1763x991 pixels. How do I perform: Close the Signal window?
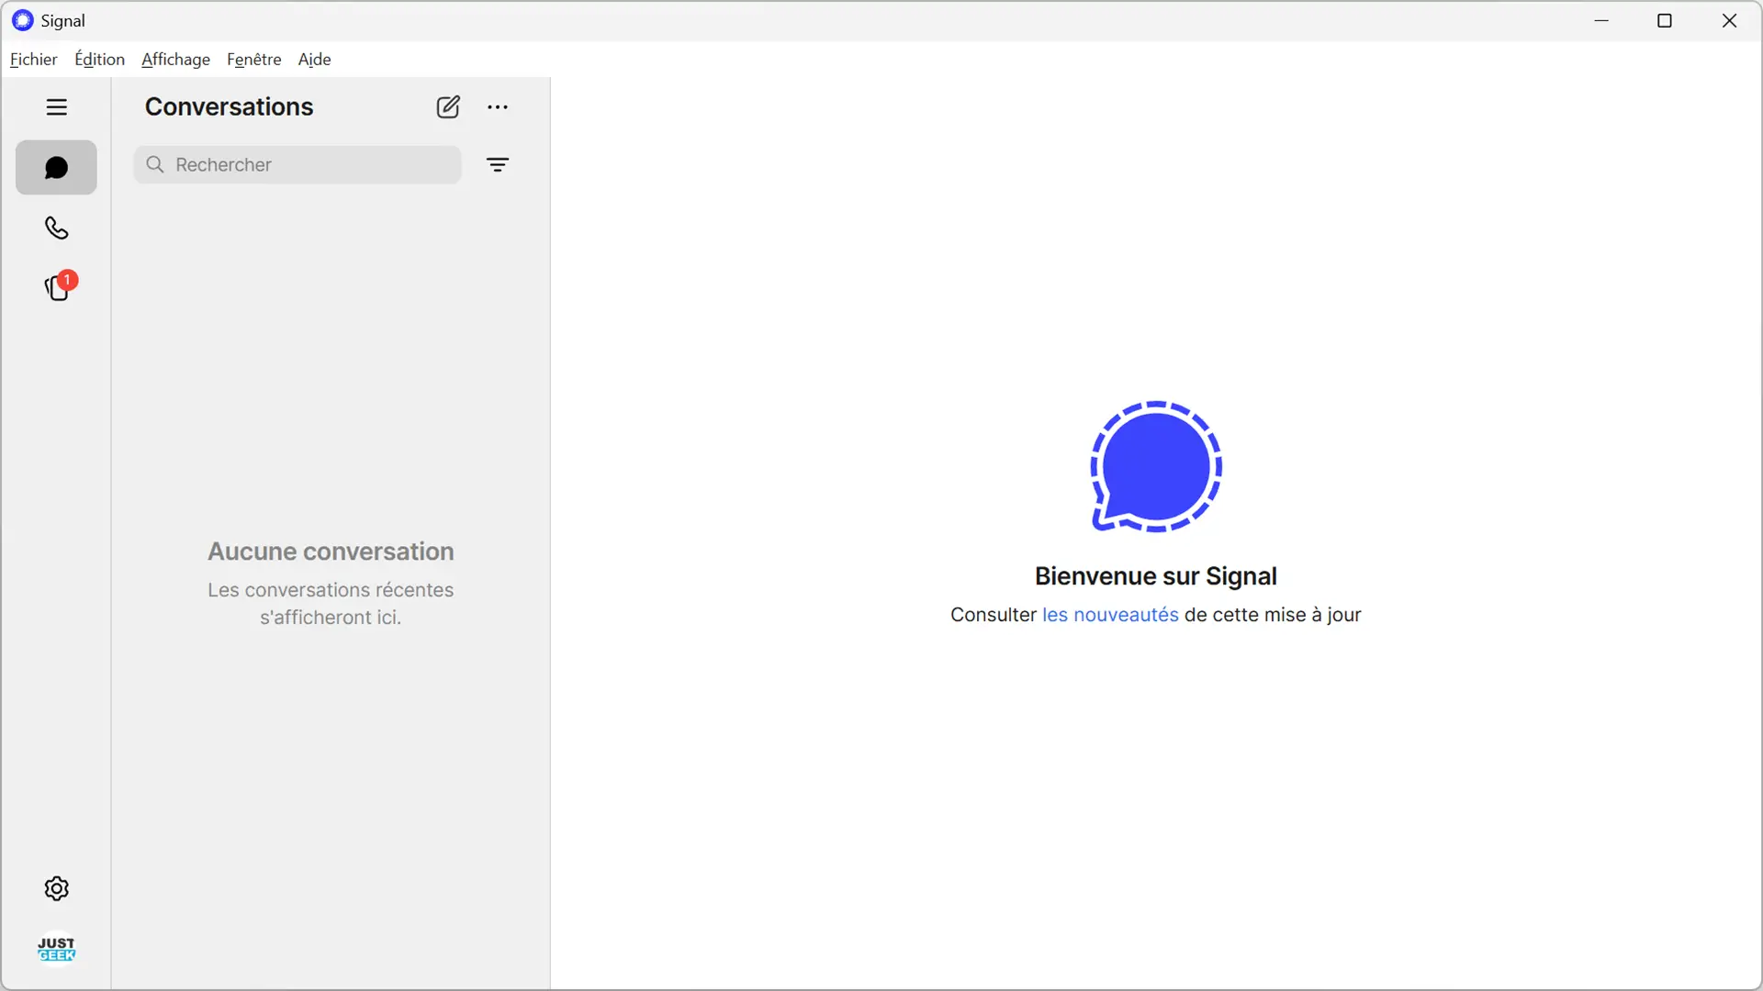click(x=1729, y=20)
